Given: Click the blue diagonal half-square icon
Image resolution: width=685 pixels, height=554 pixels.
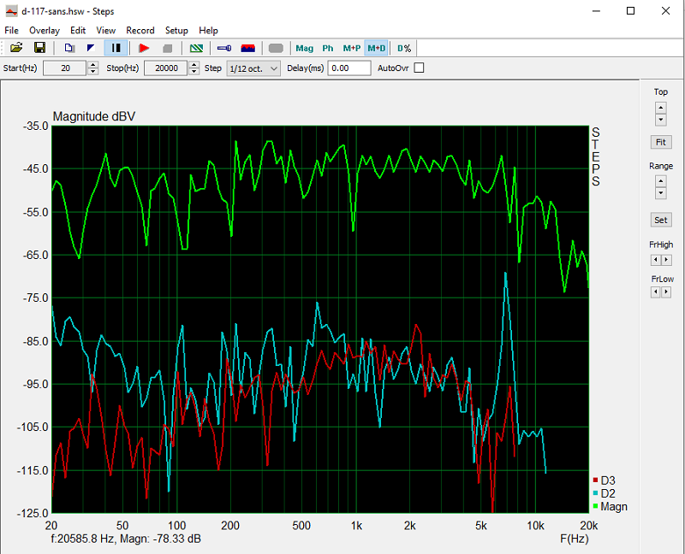Looking at the screenshot, I should click(x=91, y=48).
